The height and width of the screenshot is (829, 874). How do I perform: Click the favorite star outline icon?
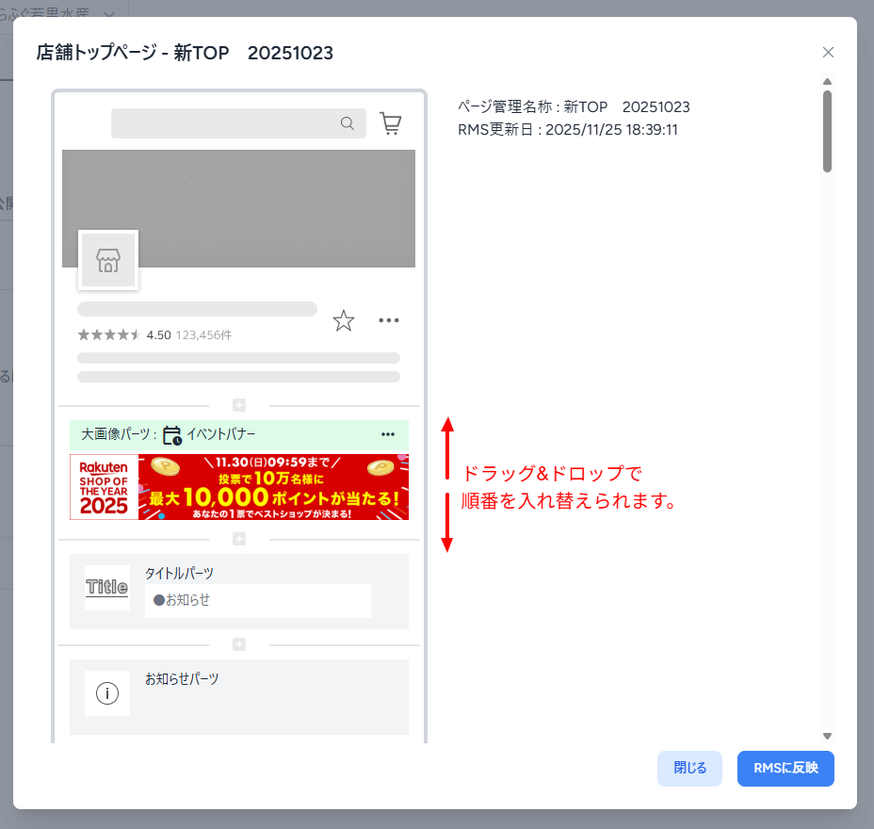point(344,321)
